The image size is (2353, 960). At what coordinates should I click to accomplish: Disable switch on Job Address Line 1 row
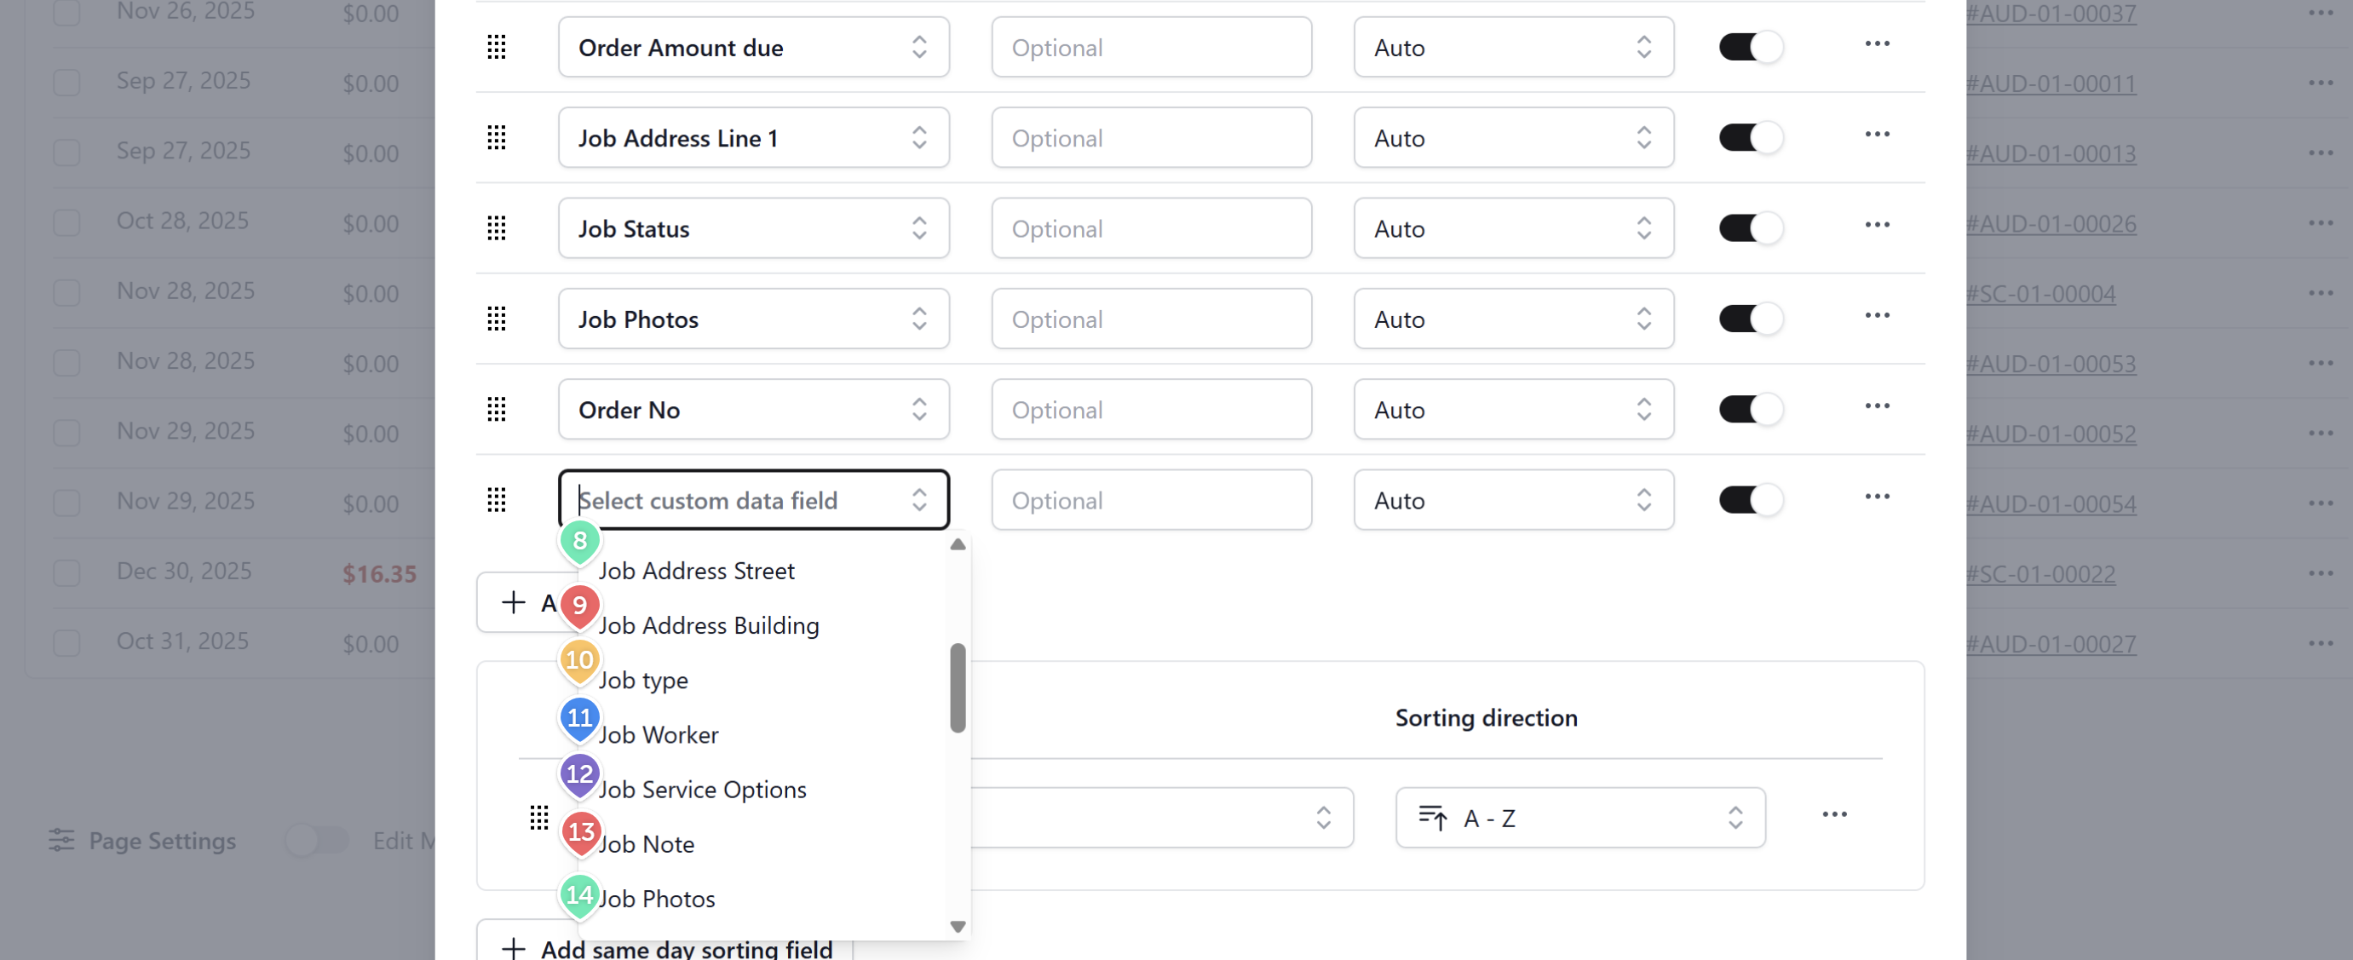(1749, 138)
